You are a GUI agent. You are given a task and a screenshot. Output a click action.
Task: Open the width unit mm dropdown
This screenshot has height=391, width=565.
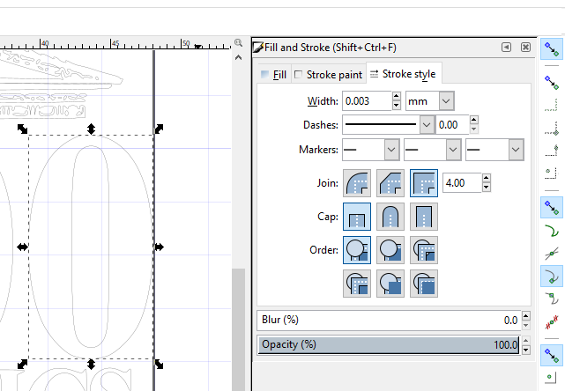pos(429,101)
